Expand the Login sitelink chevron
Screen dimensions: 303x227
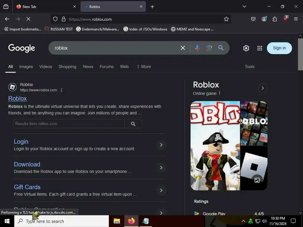click(161, 145)
